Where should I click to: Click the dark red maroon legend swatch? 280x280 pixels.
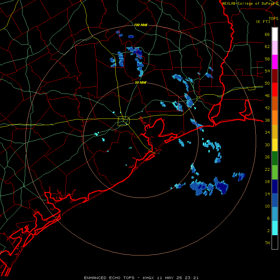(275, 76)
